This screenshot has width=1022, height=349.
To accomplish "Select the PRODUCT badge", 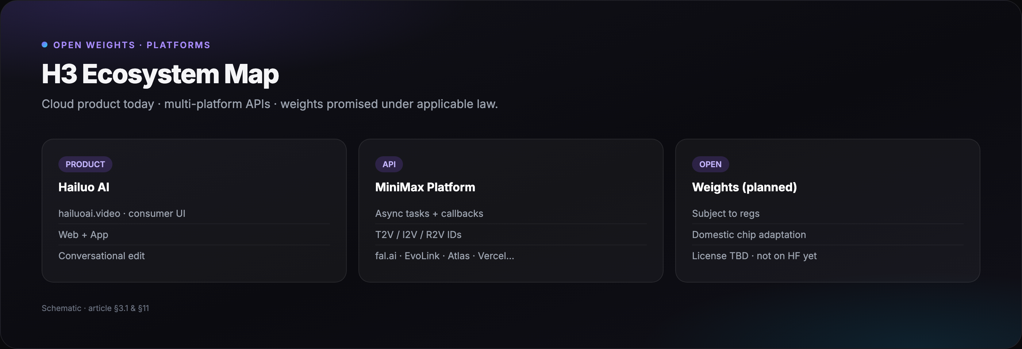I will pos(85,164).
